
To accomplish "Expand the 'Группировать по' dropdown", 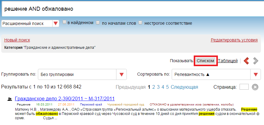I will pos(82,74).
